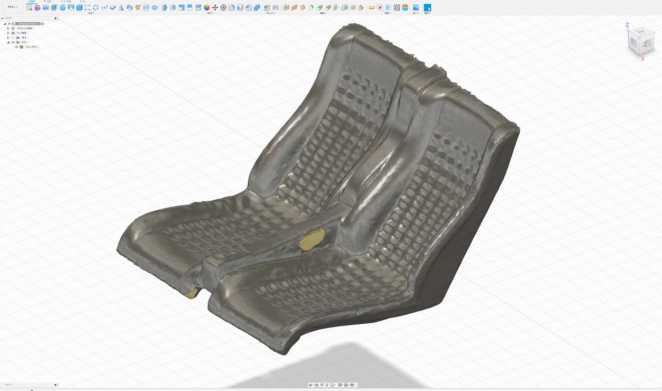Viewport: 662px width, 391px height.
Task: Click the Measure ruler tool
Action: [371, 8]
